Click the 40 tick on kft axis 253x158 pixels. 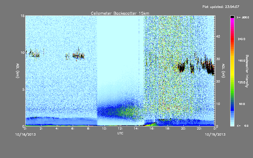click(218, 36)
